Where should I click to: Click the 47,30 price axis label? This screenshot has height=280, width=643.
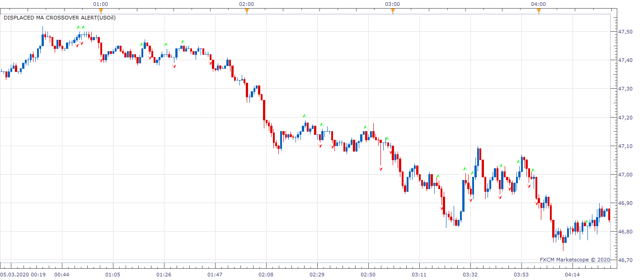[x=626, y=89]
